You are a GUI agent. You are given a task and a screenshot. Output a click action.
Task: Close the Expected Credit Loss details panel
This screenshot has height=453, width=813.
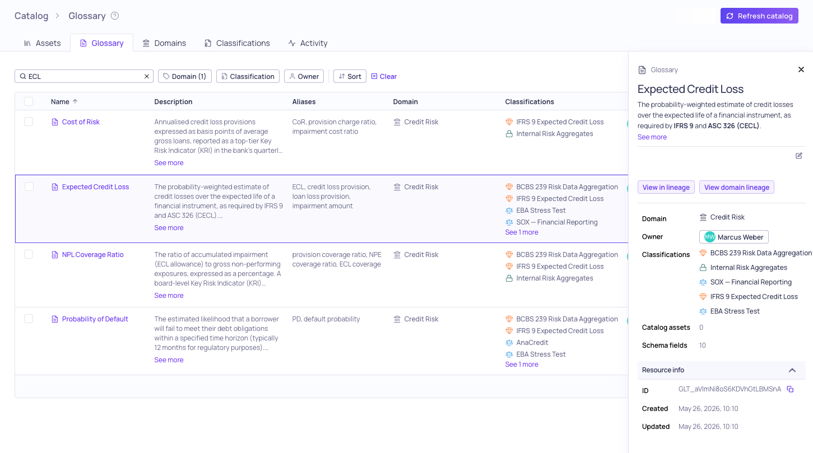coord(801,69)
